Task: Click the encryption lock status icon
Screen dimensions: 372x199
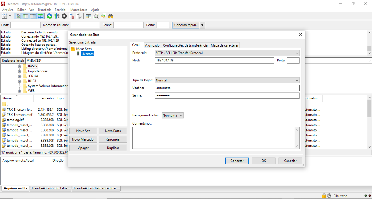Action: (x=324, y=196)
